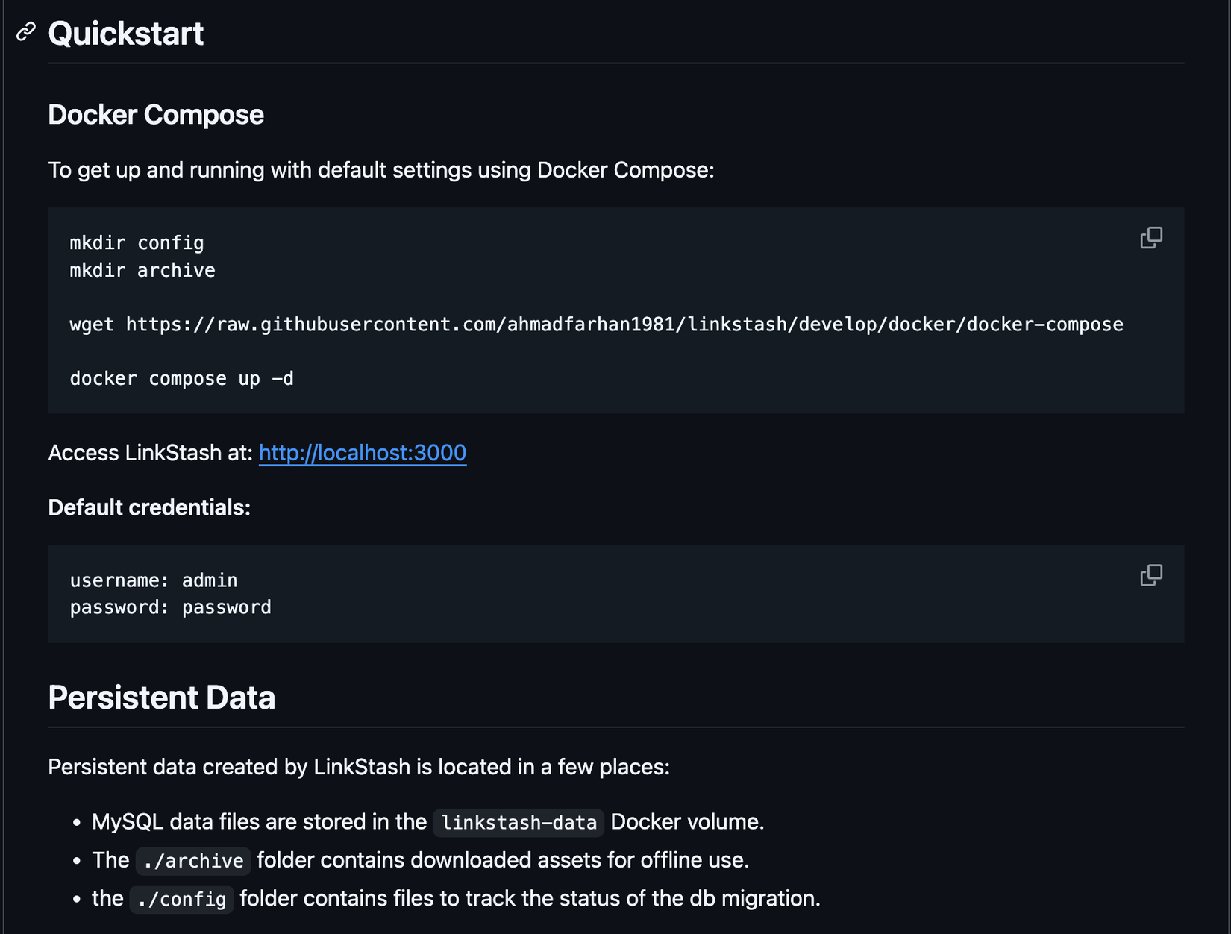Copy the default credentials code block
Screen dimensions: 1231x934
(x=1151, y=575)
